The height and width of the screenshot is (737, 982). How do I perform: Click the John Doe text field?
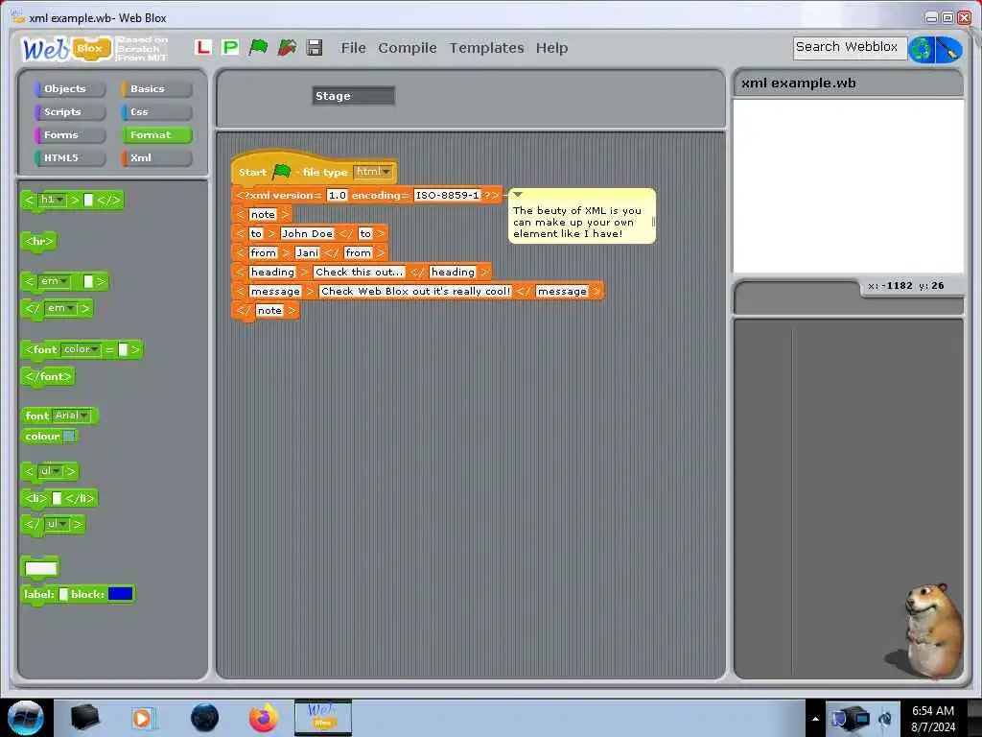(x=307, y=234)
